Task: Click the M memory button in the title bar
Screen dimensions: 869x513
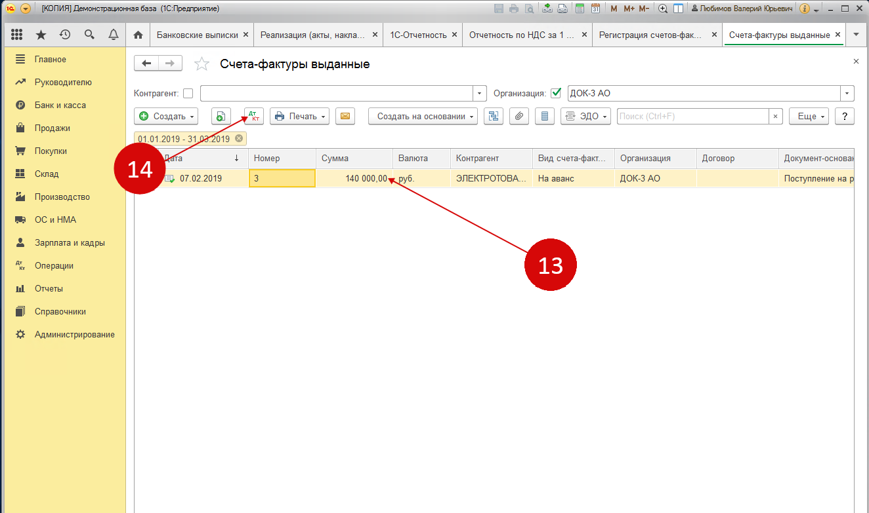Action: [614, 9]
